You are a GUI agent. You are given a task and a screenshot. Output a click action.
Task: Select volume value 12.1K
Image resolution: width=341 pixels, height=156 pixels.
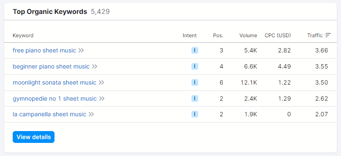pyautogui.click(x=249, y=82)
